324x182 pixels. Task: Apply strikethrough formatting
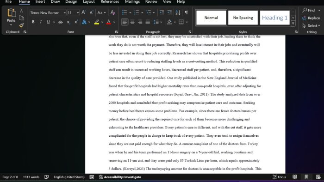[60, 22]
